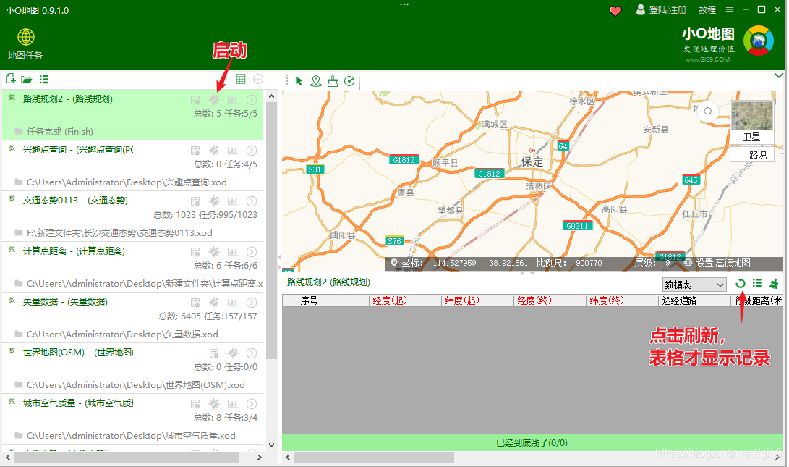Select the location marker map tool
Viewport: 789px width, 467px height.
coord(316,81)
